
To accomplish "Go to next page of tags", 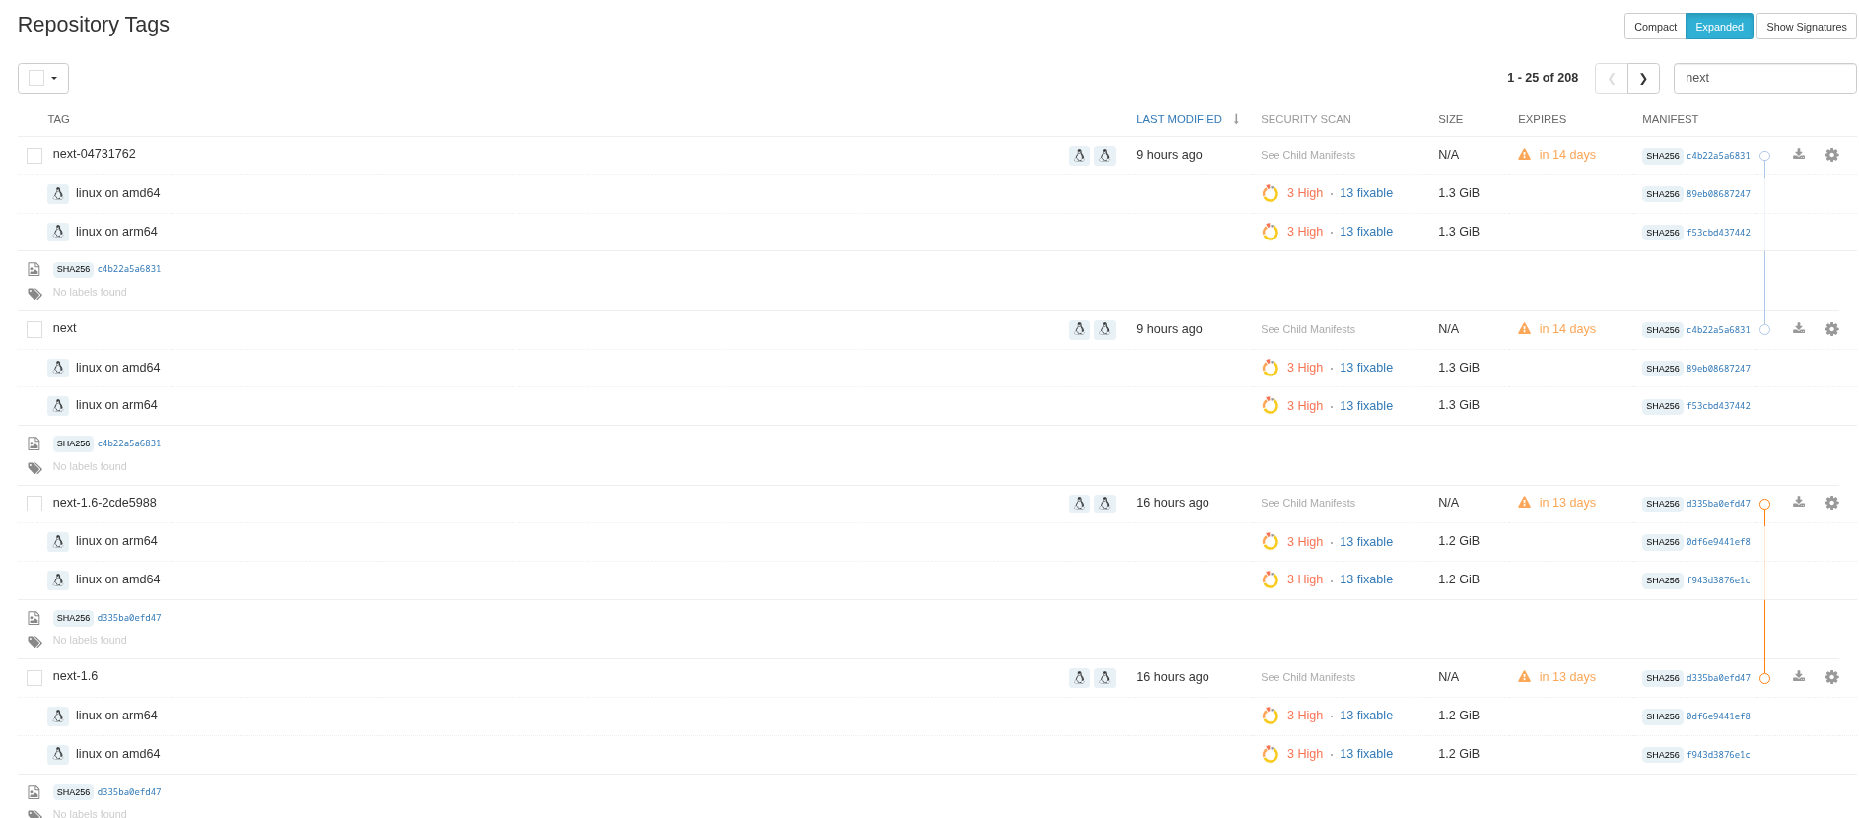I will pyautogui.click(x=1643, y=78).
